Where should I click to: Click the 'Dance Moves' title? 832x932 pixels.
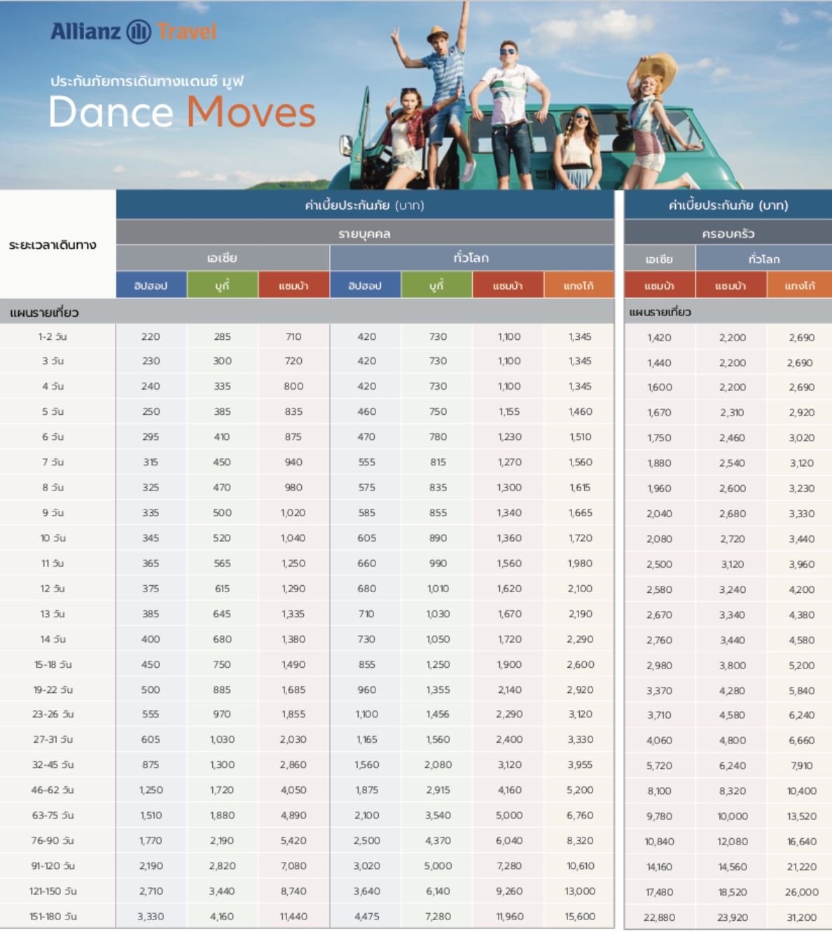coord(182,112)
